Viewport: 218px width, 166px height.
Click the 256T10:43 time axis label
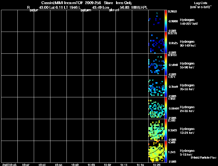(9, 165)
